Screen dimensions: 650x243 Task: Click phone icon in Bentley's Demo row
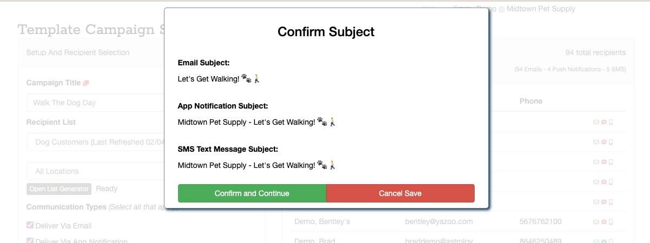611,222
